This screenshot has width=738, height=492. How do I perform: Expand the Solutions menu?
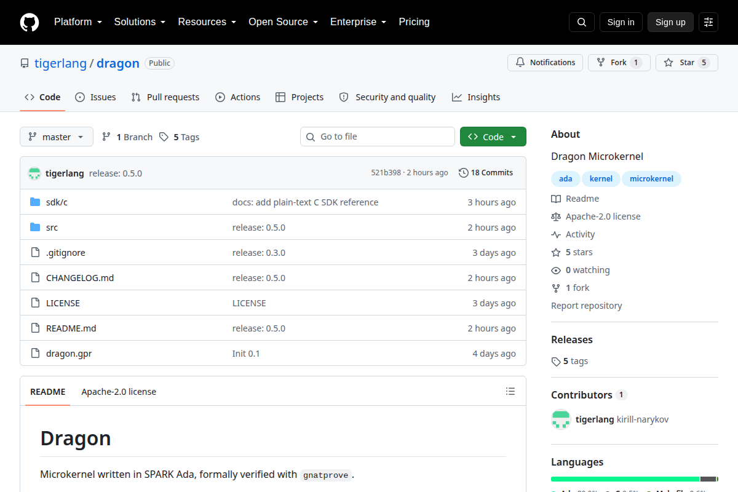tap(140, 22)
